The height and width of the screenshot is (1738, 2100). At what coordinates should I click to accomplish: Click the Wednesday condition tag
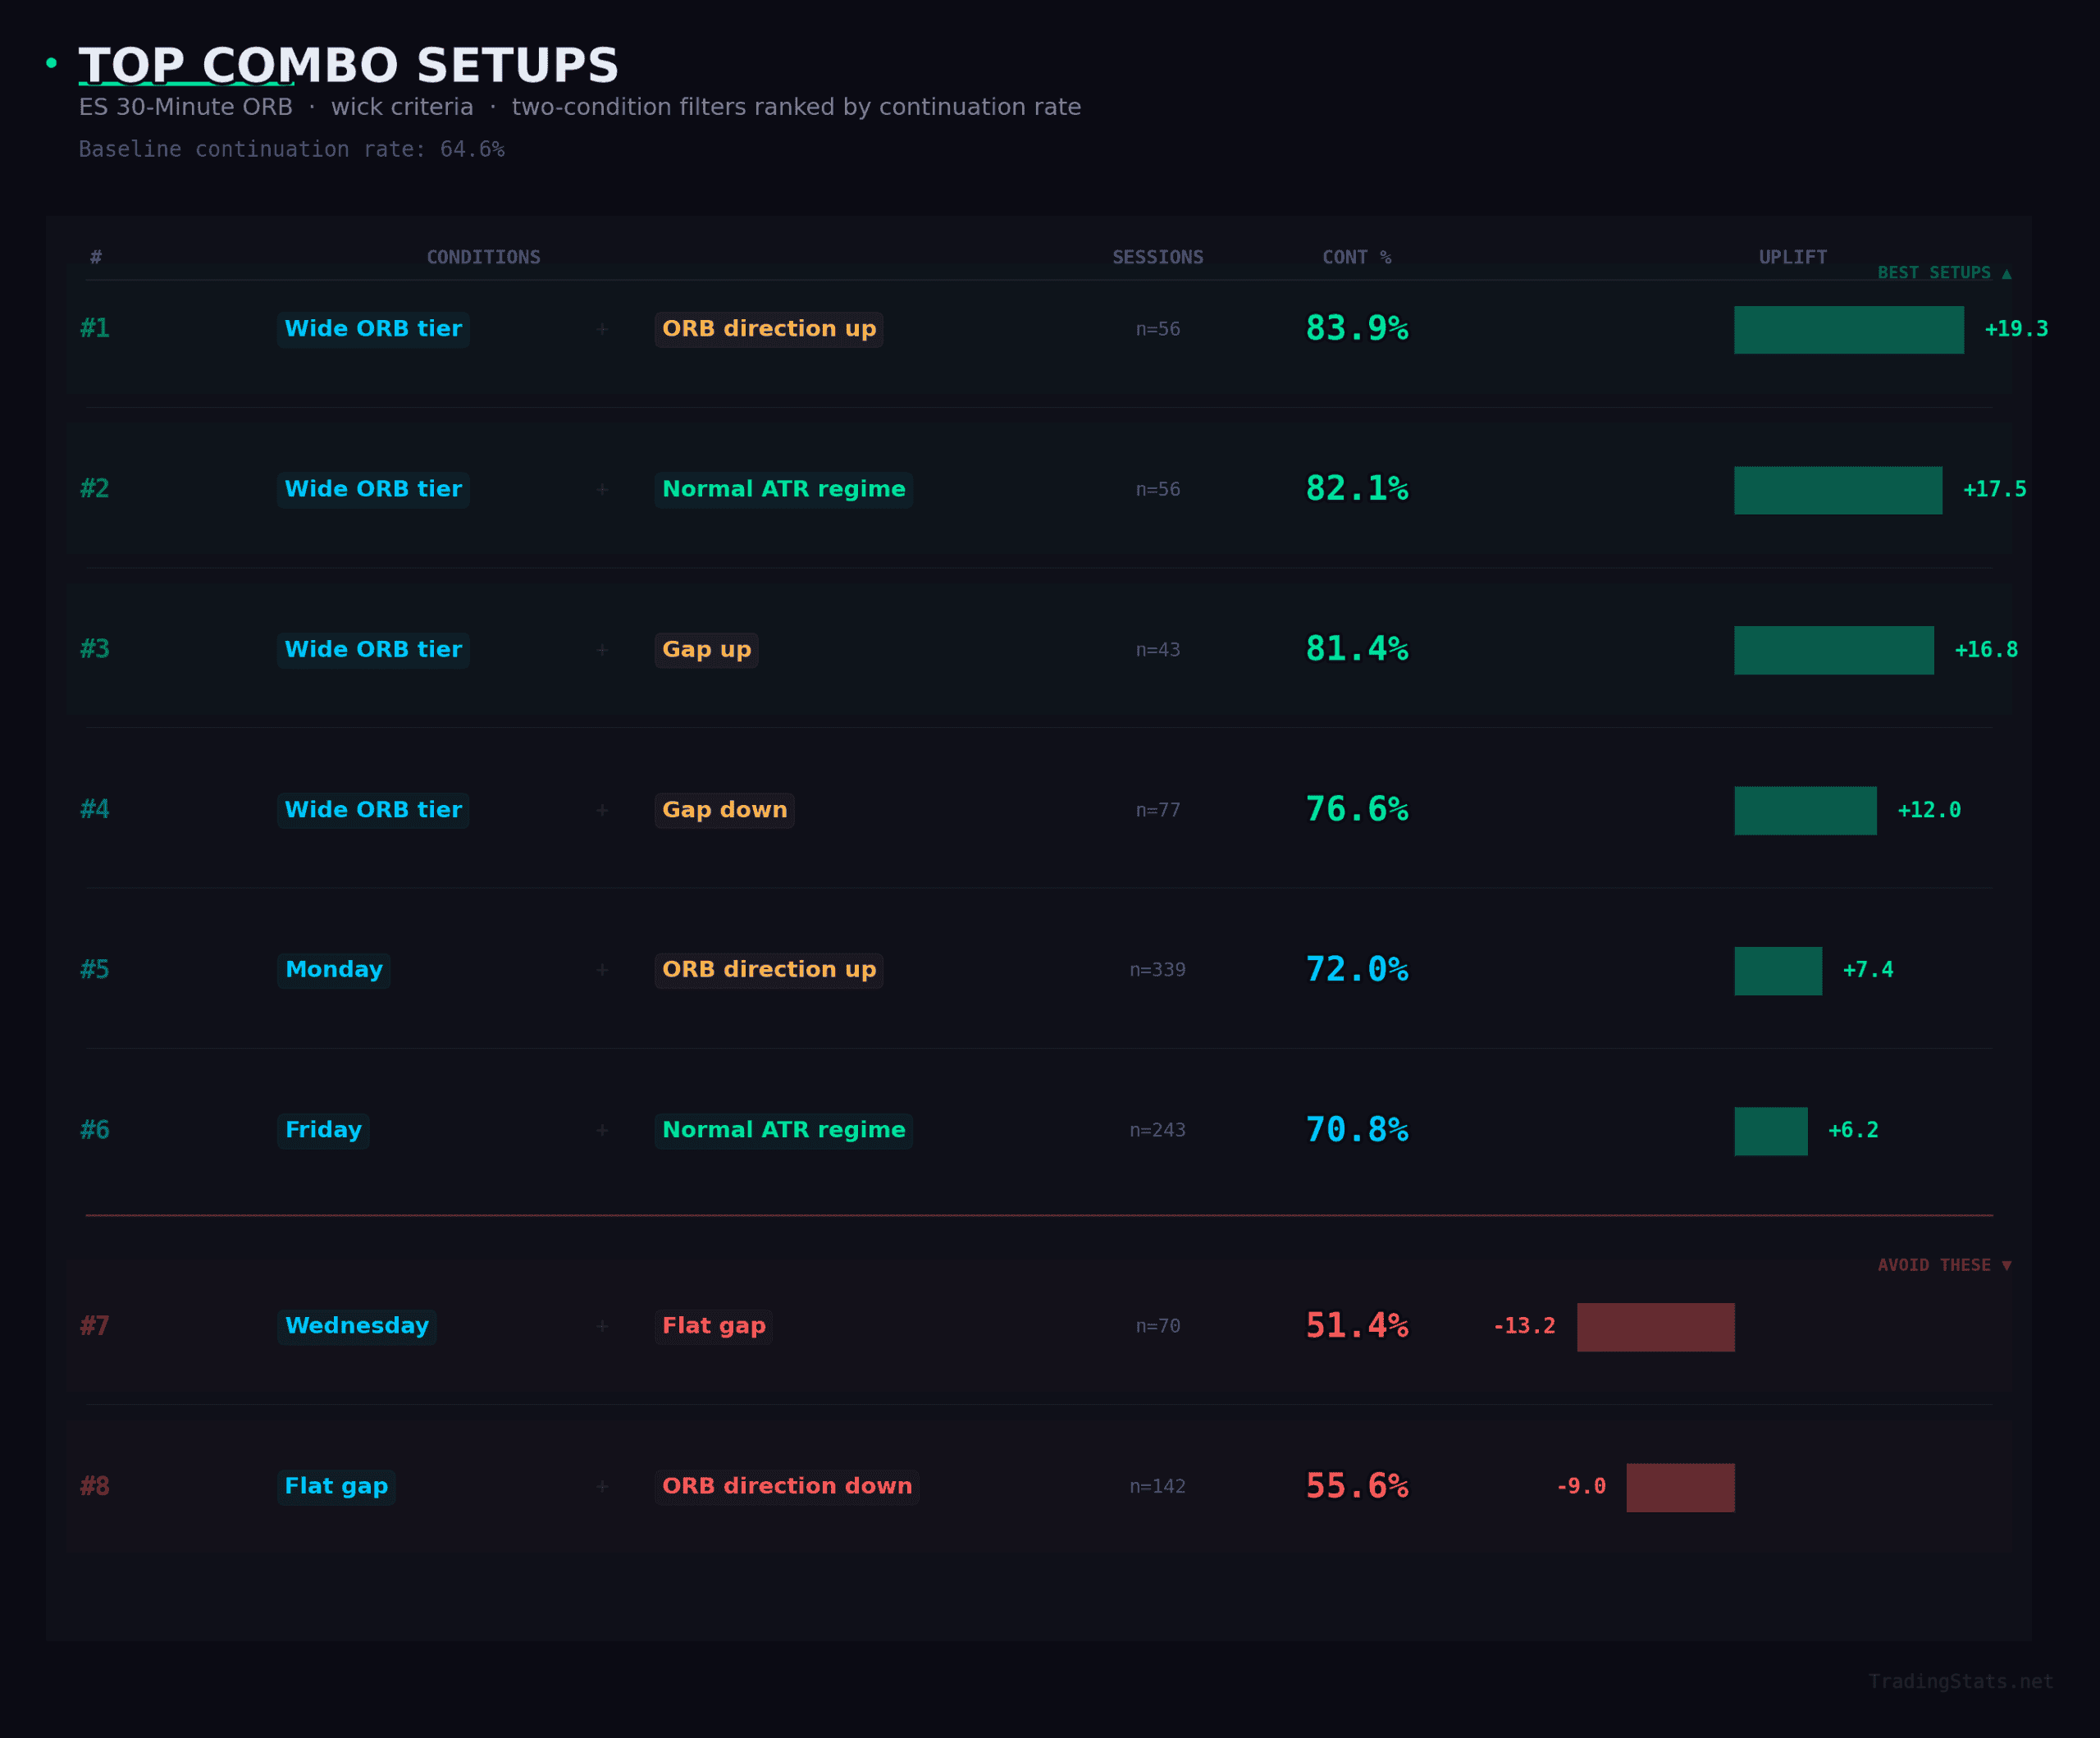(x=357, y=1326)
